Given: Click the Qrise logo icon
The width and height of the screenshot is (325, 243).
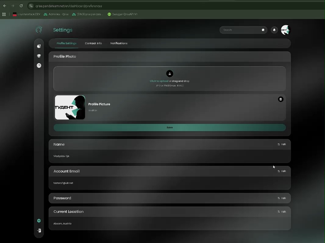Looking at the screenshot, I should coord(39,30).
